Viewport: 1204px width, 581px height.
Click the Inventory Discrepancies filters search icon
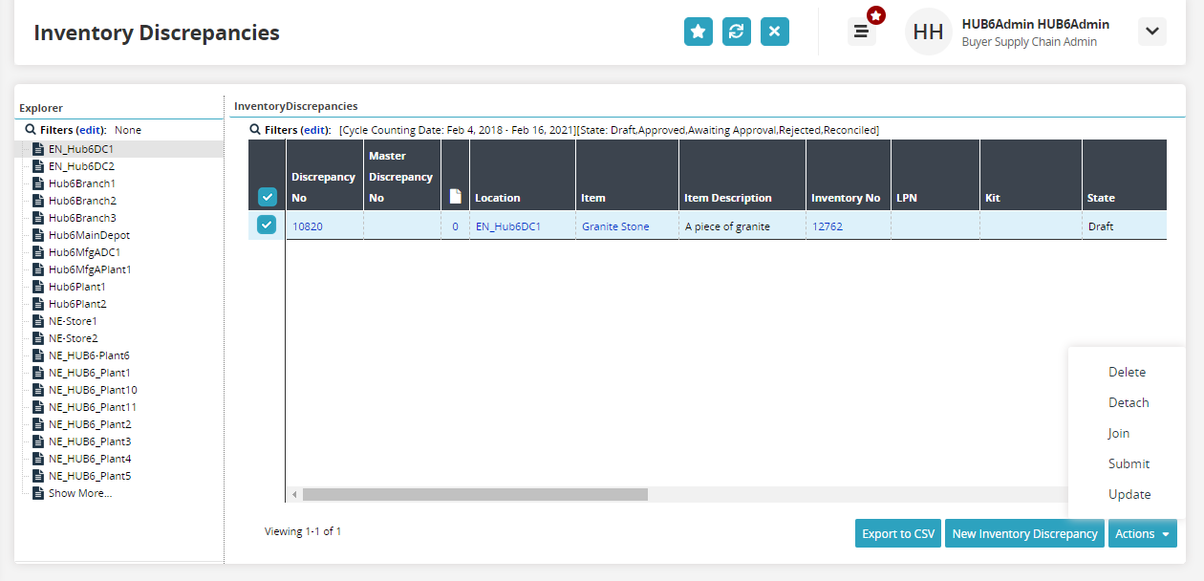point(255,129)
